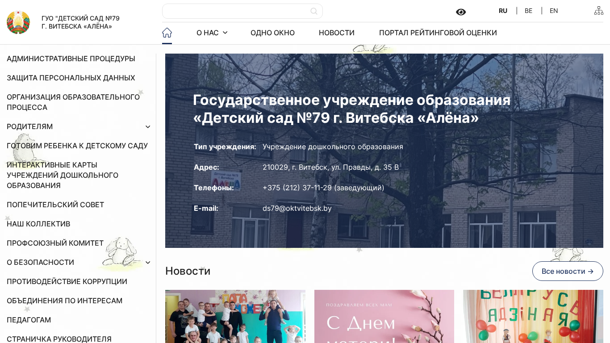The image size is (610, 343).
Task: Click the magnifier search icon
Action: [314, 11]
